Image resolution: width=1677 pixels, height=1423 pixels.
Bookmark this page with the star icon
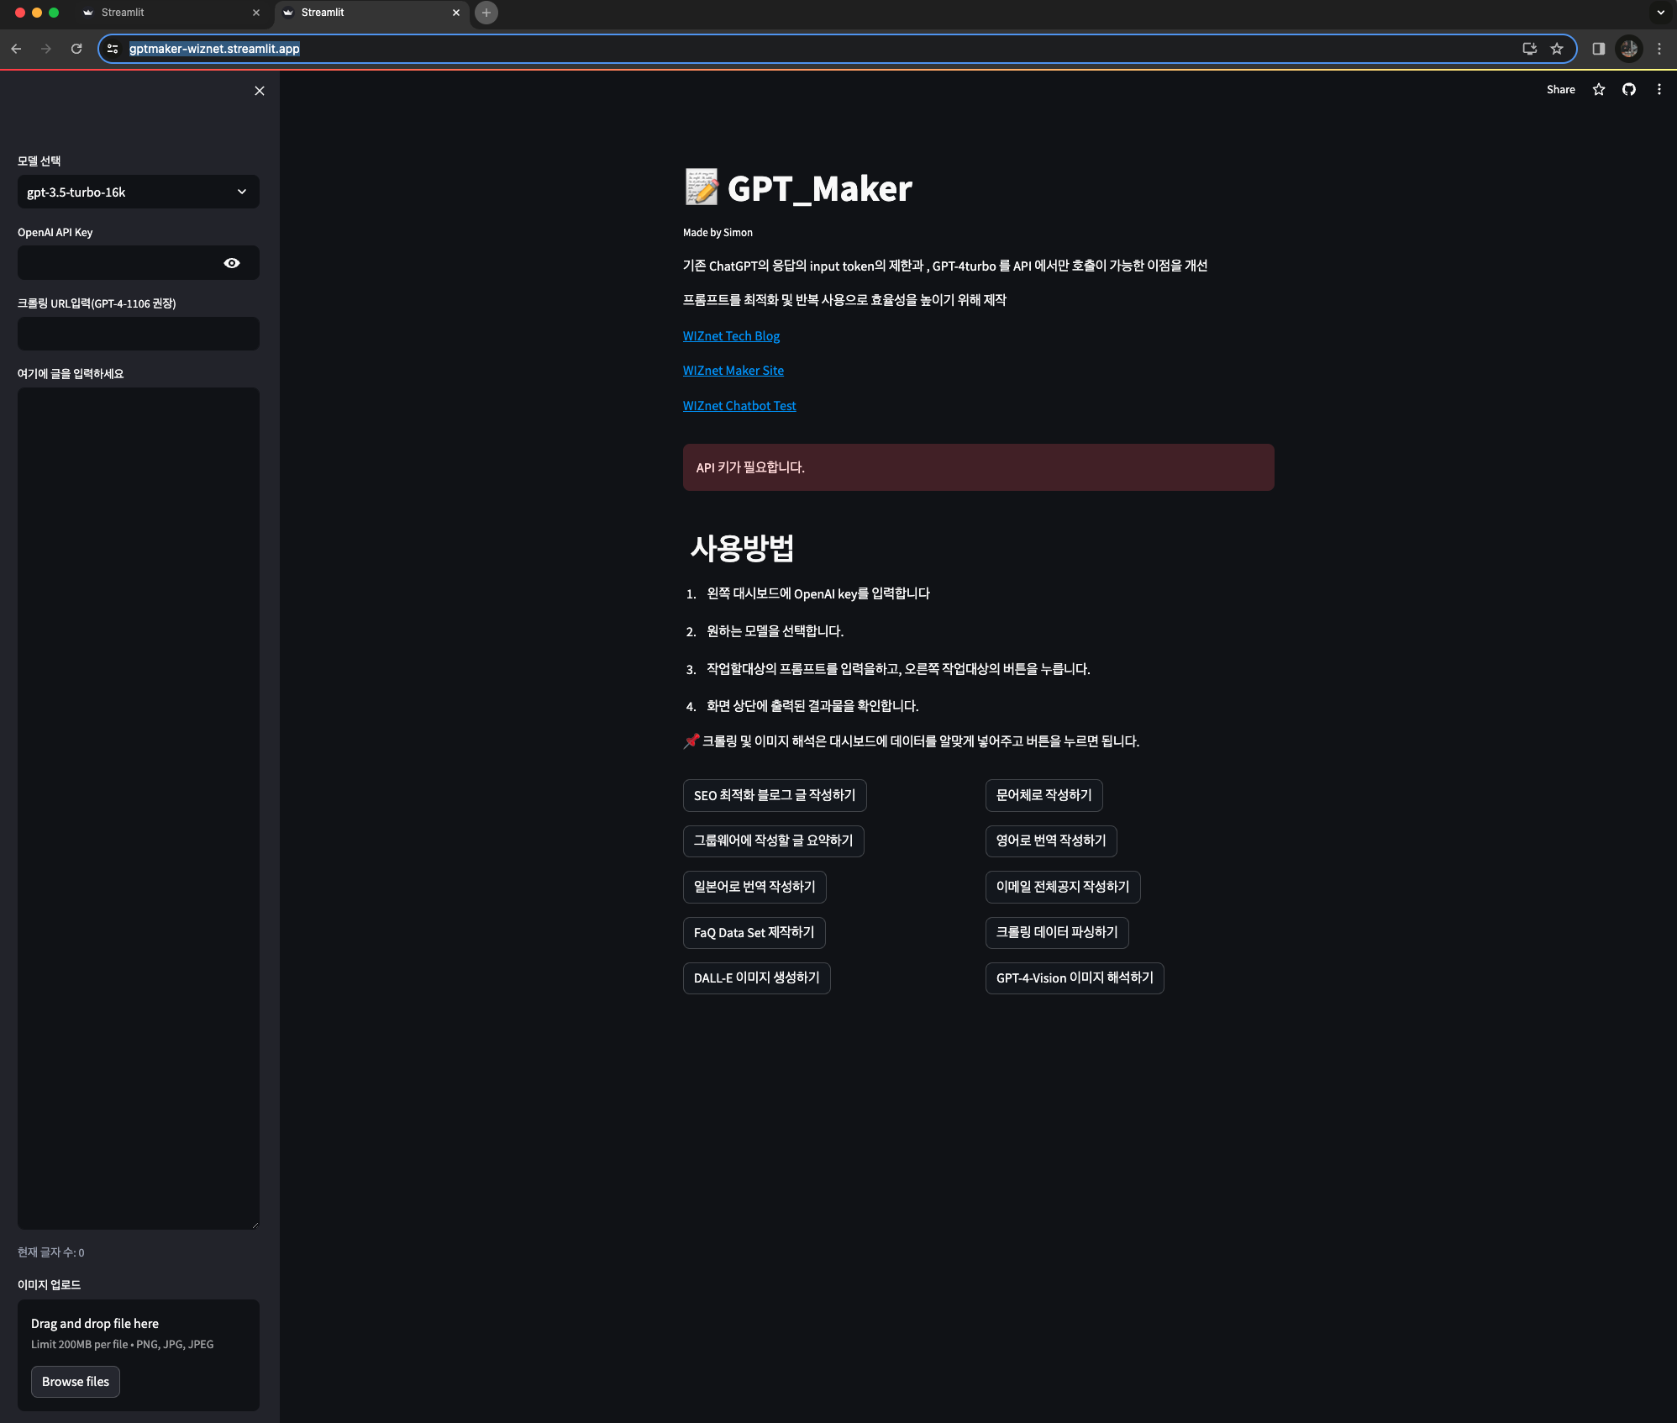coord(1557,49)
